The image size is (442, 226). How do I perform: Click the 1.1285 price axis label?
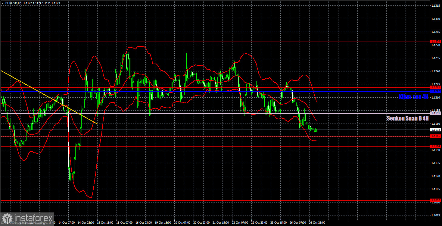(436, 32)
